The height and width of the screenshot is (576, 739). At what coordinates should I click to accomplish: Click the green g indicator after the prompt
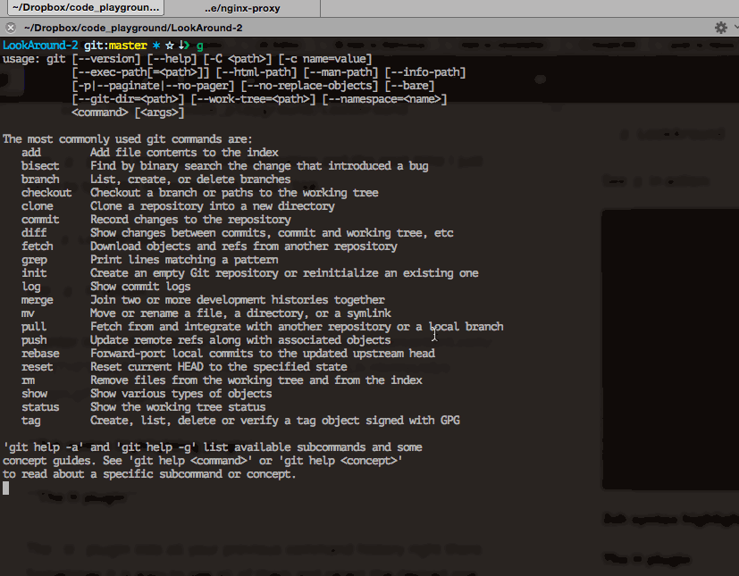click(x=198, y=45)
